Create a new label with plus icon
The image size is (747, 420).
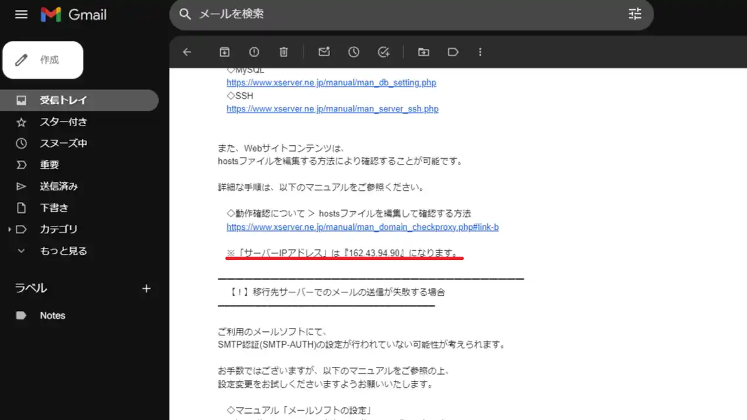(147, 288)
